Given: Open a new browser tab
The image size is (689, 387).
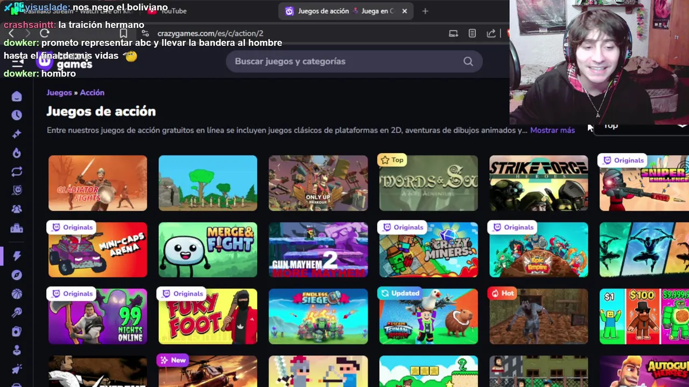Looking at the screenshot, I should click(x=425, y=11).
